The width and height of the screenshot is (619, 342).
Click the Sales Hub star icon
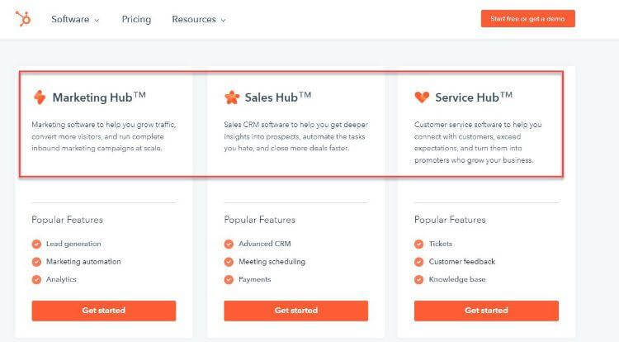tap(232, 97)
